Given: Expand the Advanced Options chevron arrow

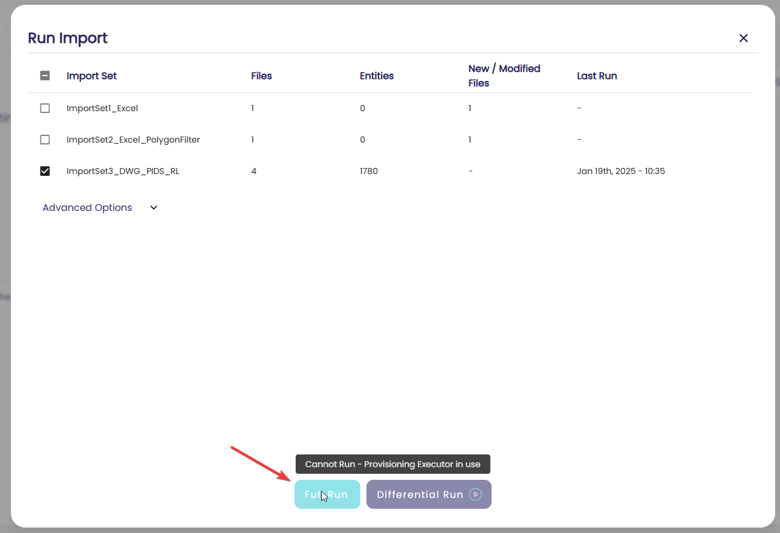Looking at the screenshot, I should coord(154,208).
